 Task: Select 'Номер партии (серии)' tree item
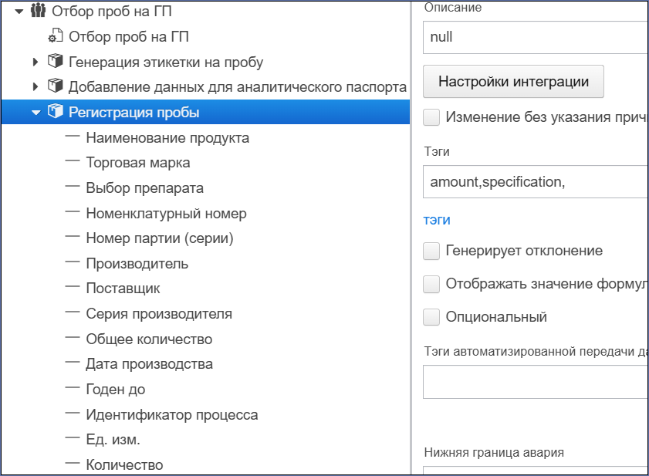click(160, 238)
